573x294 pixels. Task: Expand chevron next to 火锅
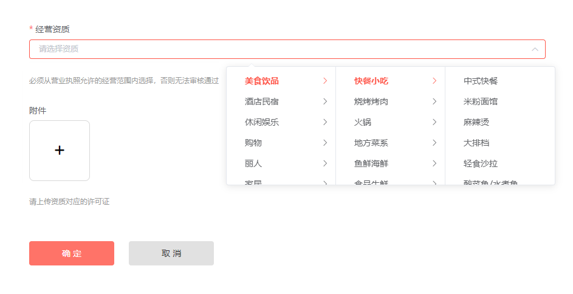(x=434, y=122)
